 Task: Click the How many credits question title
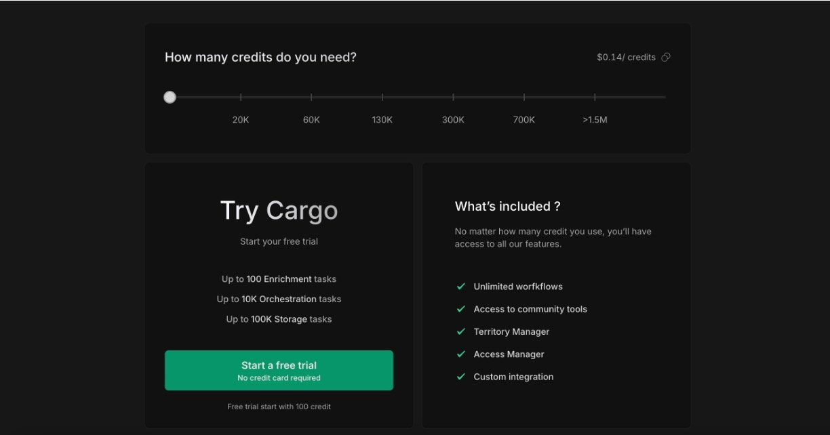[260, 58]
